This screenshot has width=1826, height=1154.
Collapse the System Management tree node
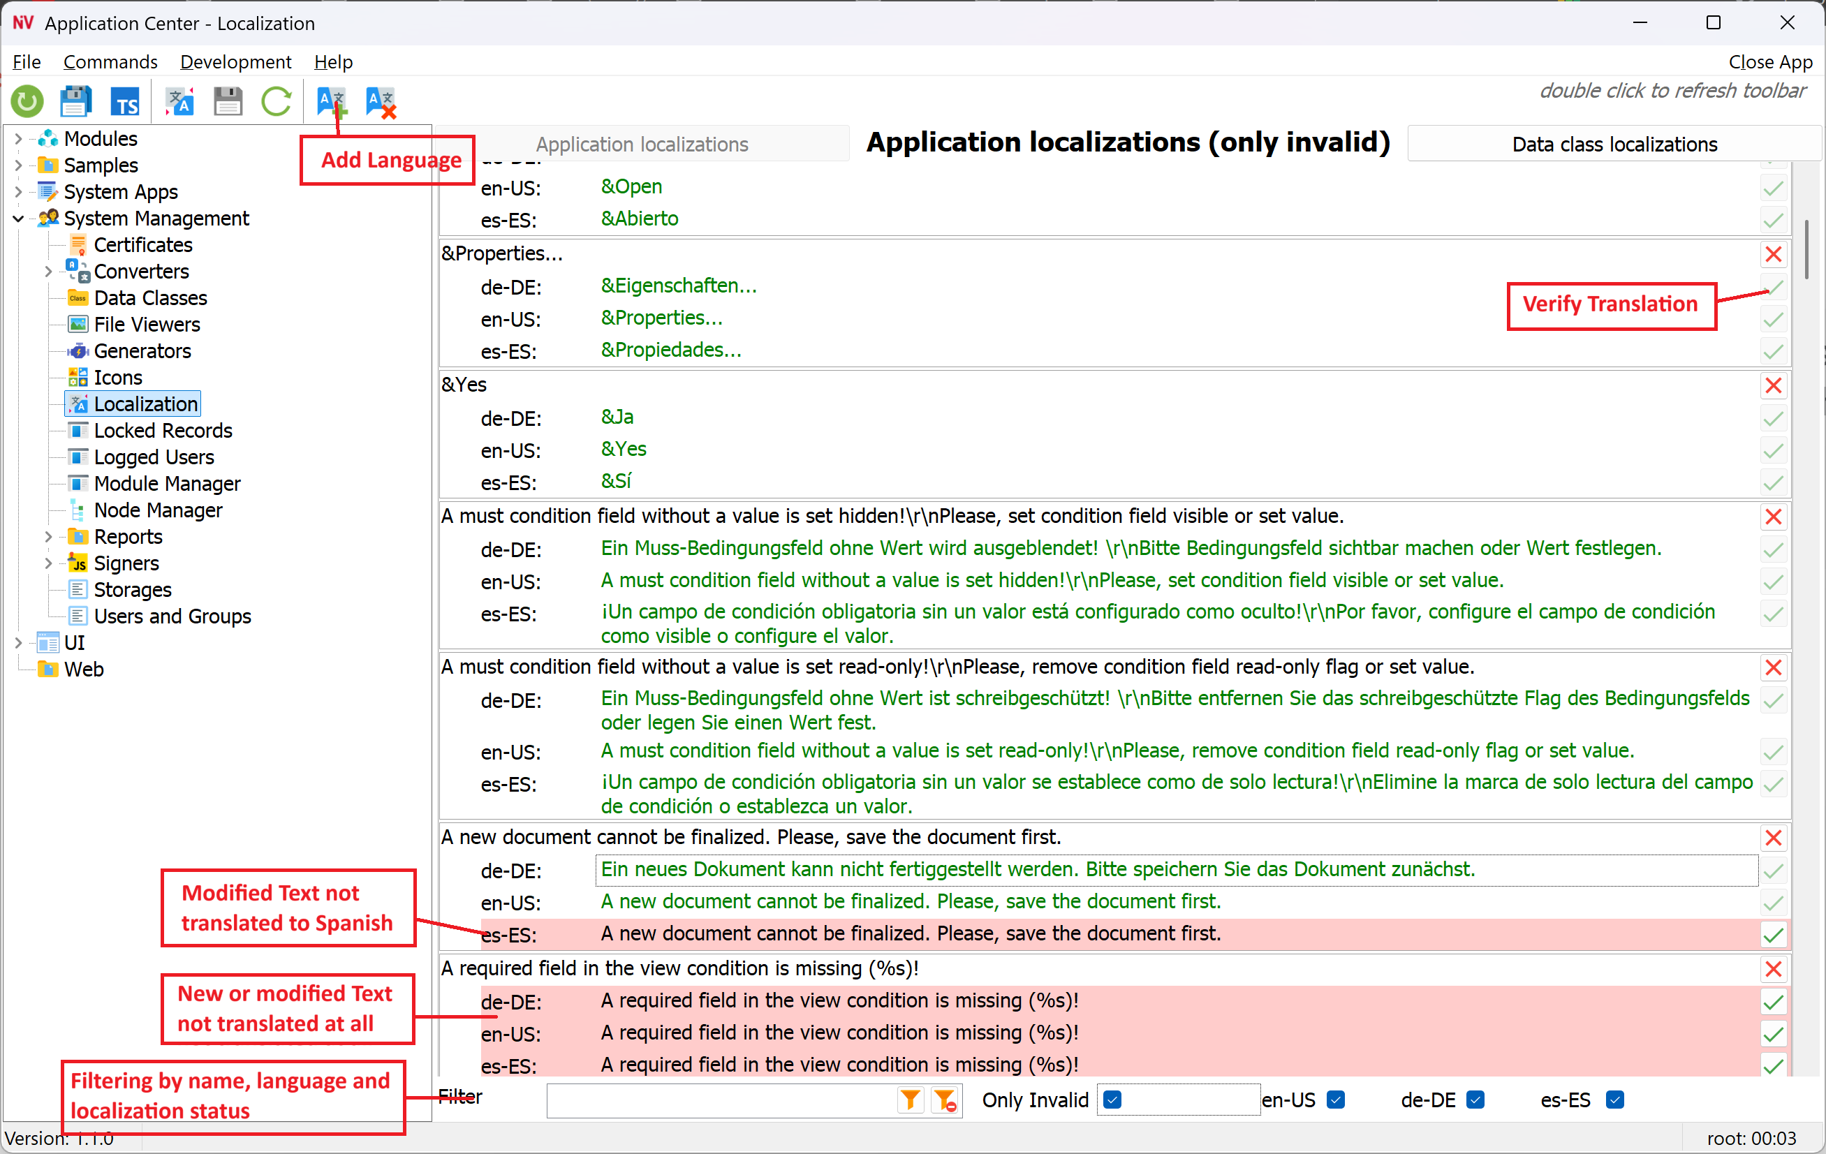tap(18, 219)
